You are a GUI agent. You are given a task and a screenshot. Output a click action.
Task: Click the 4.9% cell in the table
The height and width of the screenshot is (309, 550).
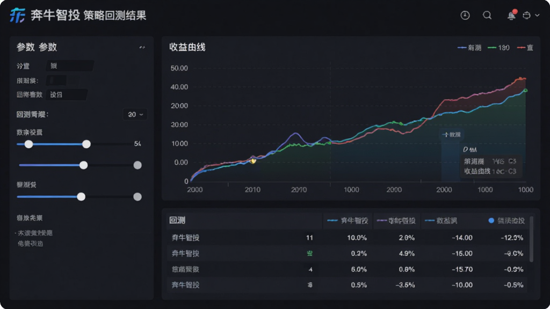click(407, 253)
